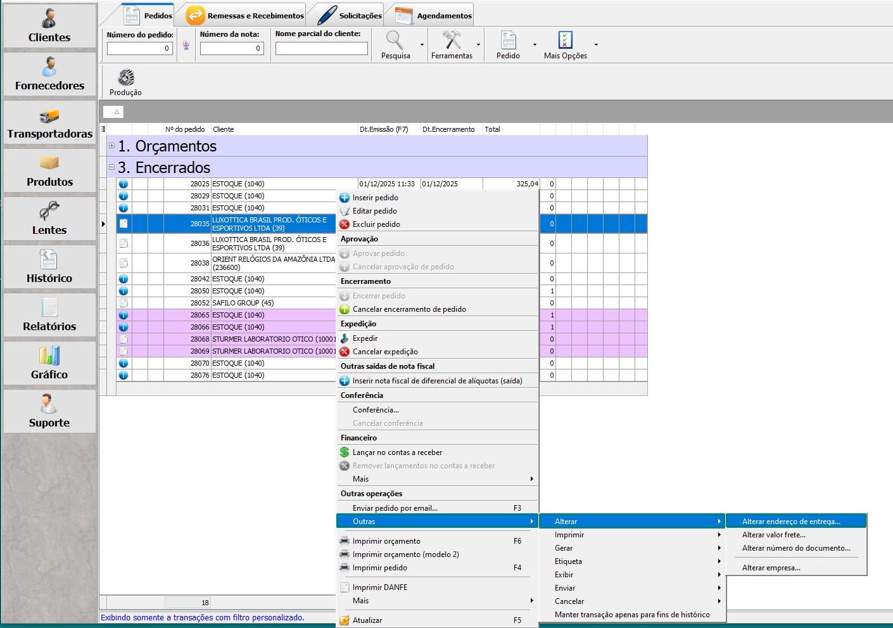Sort by Dt.Emissão (F7) column header

coord(384,129)
